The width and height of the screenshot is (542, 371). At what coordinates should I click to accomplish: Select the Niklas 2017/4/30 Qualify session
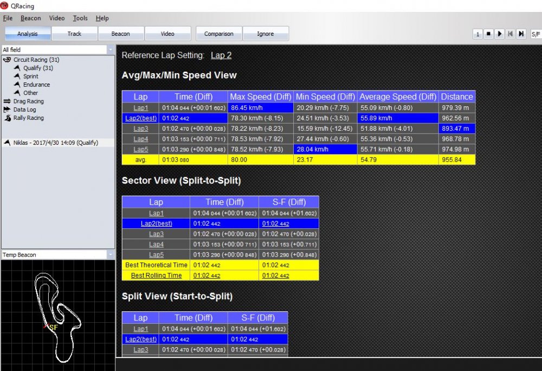coord(57,143)
